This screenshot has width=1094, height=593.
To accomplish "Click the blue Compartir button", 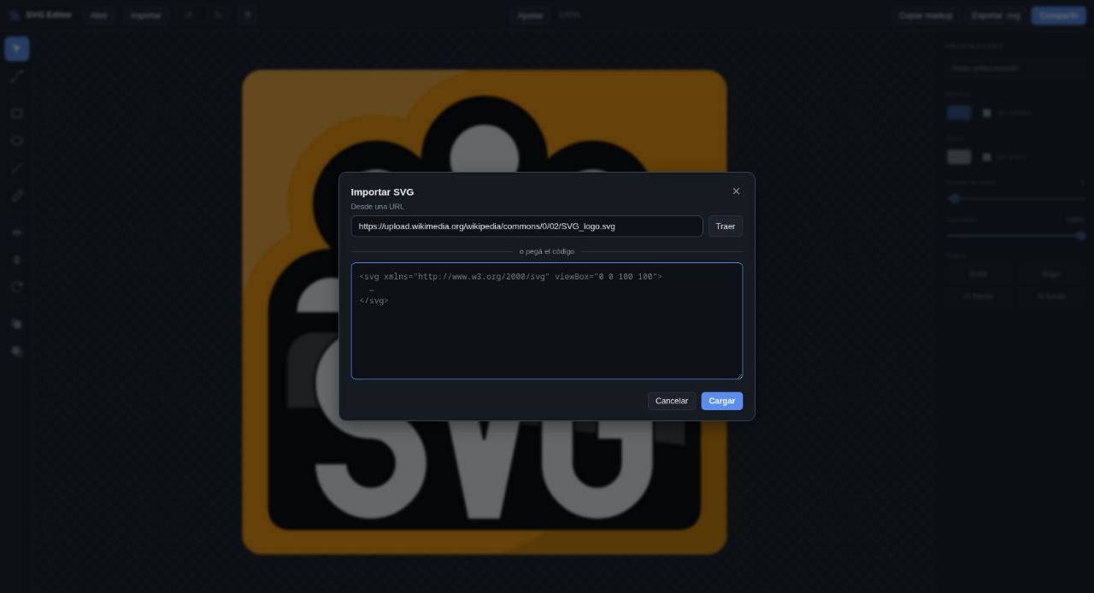I will click(1058, 15).
